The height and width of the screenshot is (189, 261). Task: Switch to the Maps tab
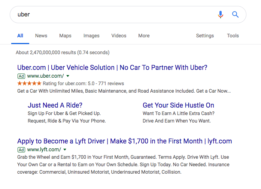65,36
